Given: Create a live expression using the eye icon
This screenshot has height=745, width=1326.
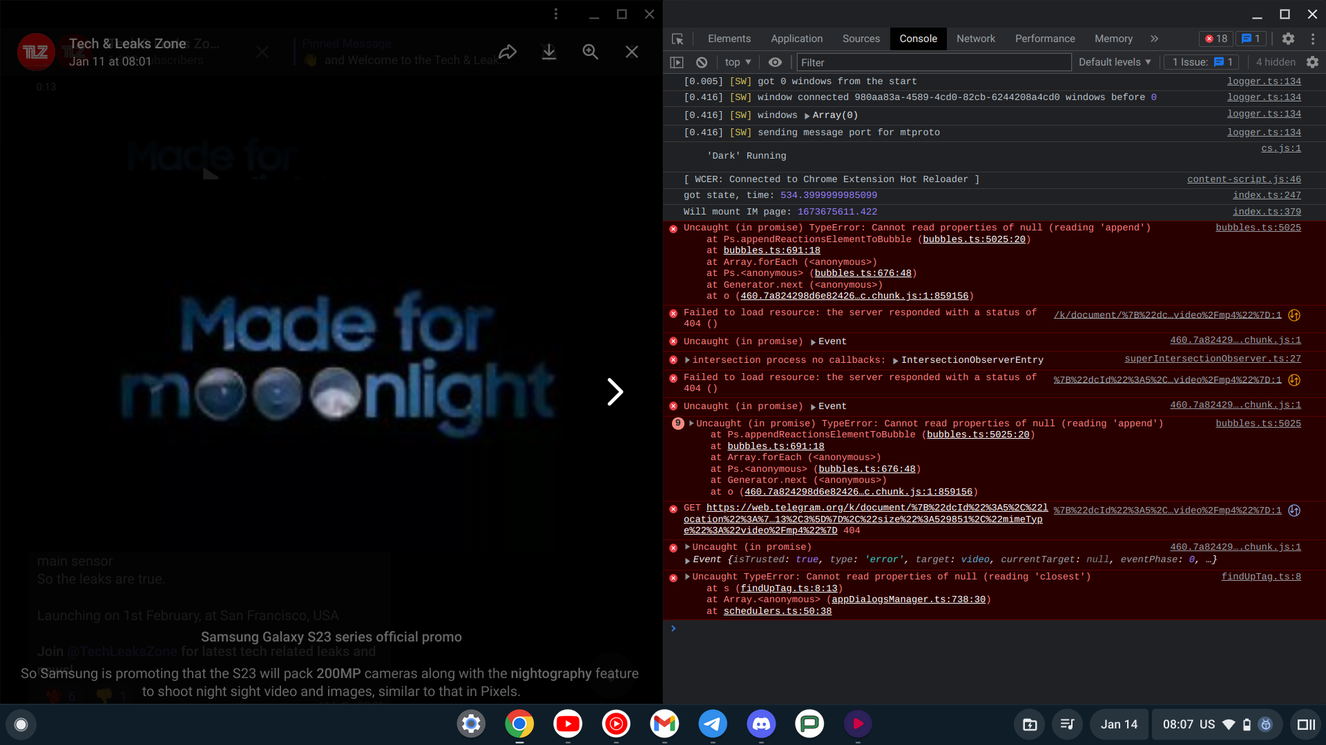Looking at the screenshot, I should tap(775, 62).
